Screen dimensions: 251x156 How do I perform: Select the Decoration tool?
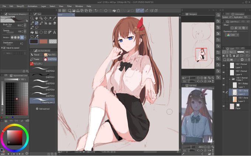tap(50, 23)
